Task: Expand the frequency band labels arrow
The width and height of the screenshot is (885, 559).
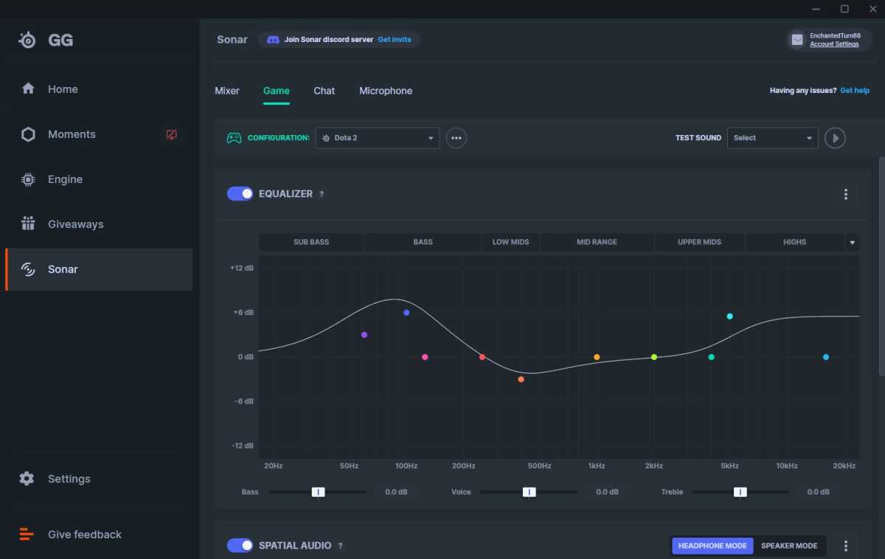Action: point(853,242)
